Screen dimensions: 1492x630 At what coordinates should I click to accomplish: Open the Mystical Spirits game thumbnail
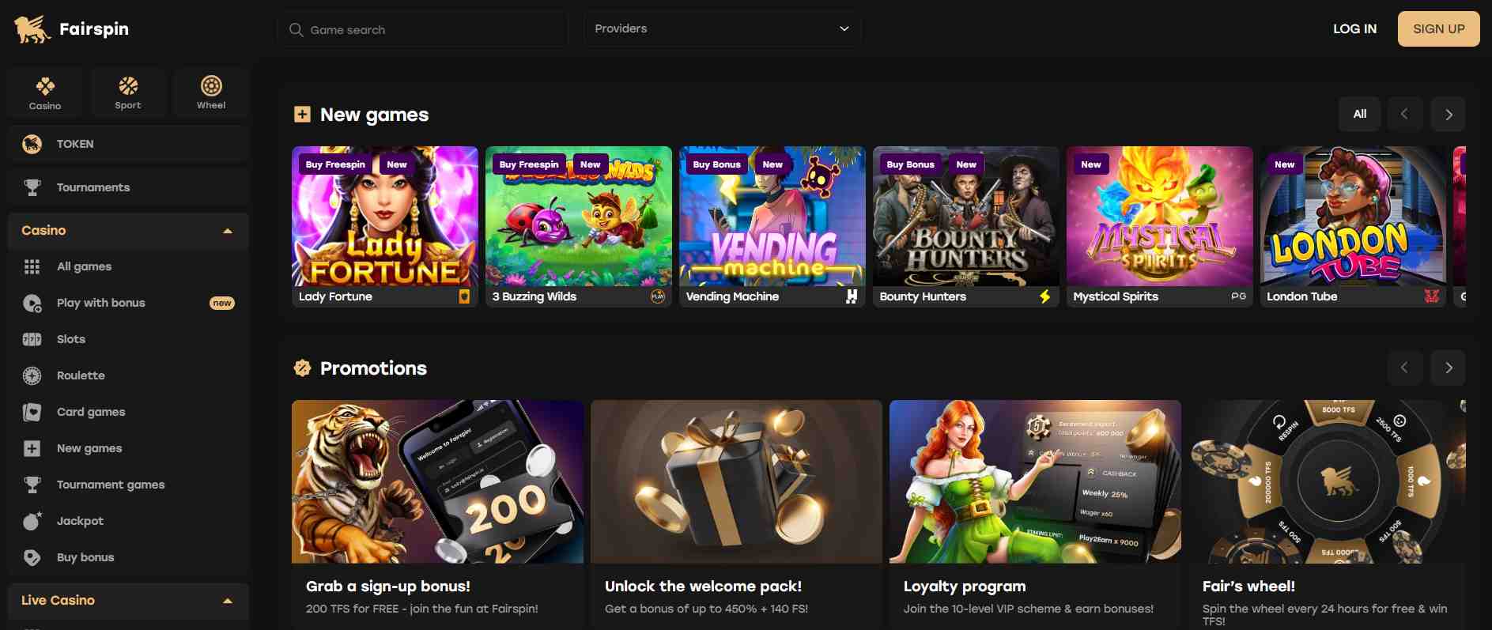pyautogui.click(x=1160, y=227)
